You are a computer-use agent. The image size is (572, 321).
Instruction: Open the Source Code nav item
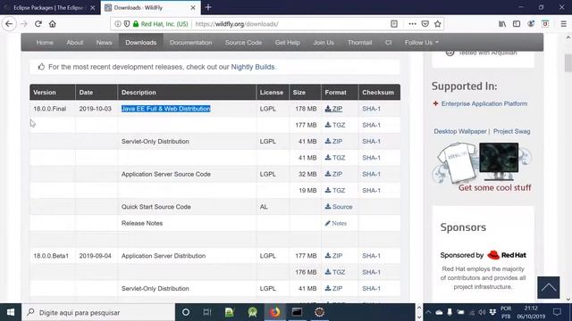coord(243,43)
